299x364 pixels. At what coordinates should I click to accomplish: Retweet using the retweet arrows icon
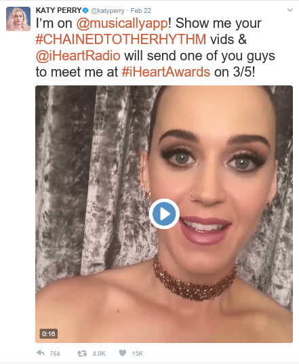[x=82, y=354]
